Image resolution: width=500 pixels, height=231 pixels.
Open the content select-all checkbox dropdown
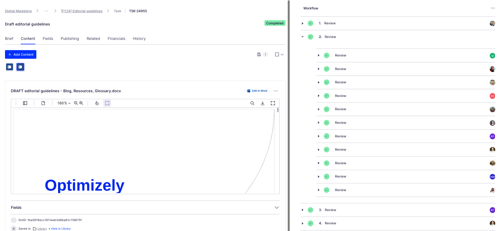pos(282,55)
